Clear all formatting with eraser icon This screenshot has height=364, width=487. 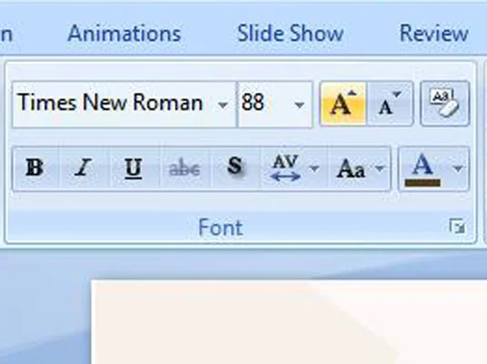pyautogui.click(x=444, y=104)
